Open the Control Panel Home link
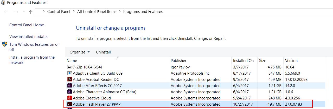The width and height of the screenshot is (333, 109). click(27, 25)
